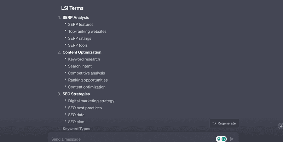Click the 'Keyword research' bullet item
This screenshot has width=283, height=142.
pos(84,59)
